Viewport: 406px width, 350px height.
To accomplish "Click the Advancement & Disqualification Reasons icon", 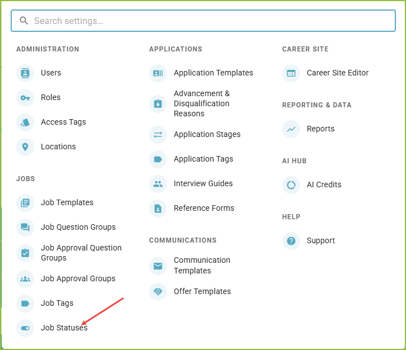I will [158, 103].
